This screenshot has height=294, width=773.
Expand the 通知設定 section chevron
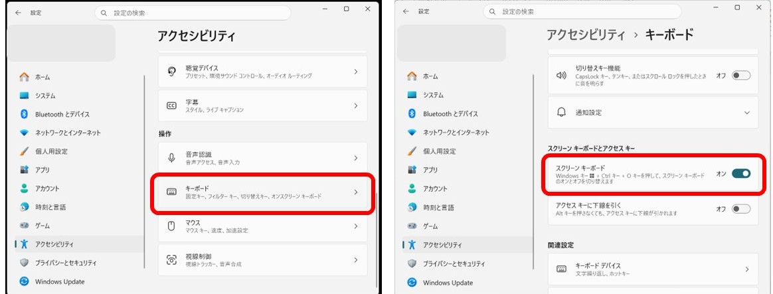747,113
